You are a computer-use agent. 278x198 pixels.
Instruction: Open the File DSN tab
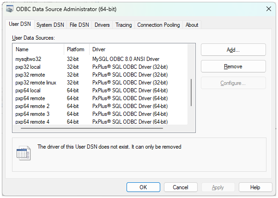coord(79,25)
